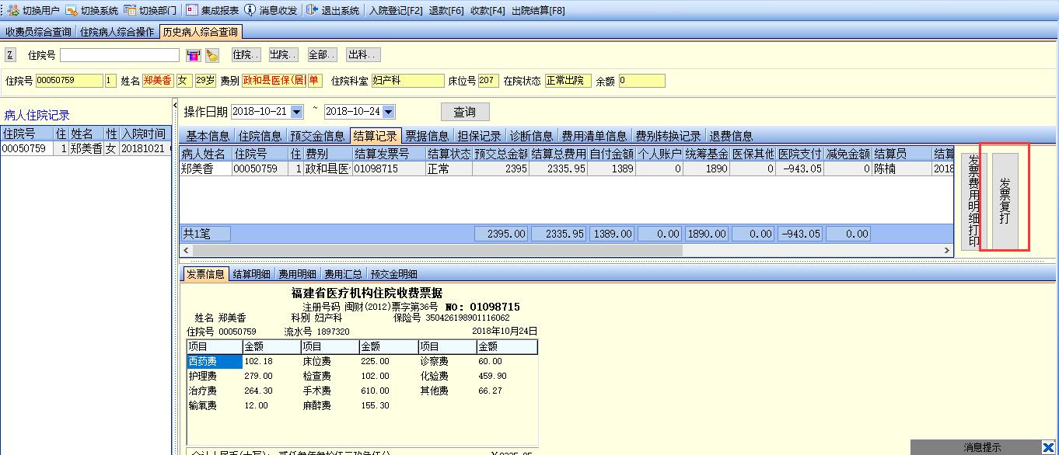This screenshot has height=455, width=1059.
Task: Click the Z button before 住院号
Action: click(10, 55)
